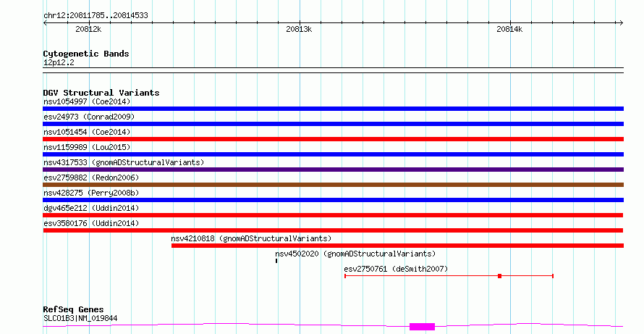Screen dimensions: 644x334
Task: Click the nsv1159989 (Lou2015) blue bar
Action: tap(333, 154)
